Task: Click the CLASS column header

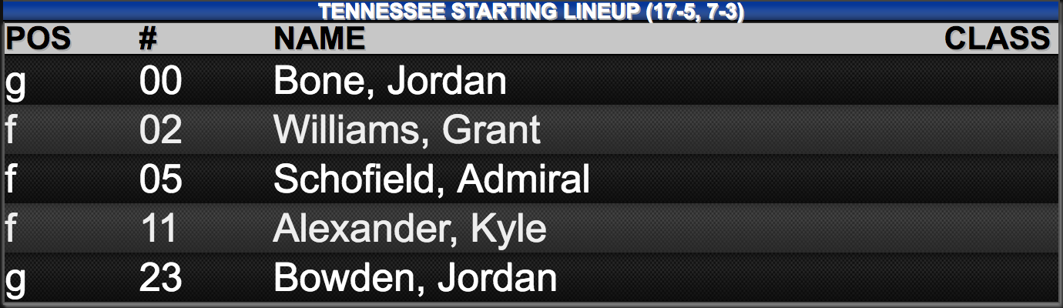Action: click(x=998, y=38)
